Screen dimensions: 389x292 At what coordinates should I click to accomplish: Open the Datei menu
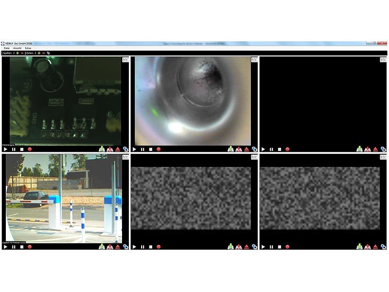tap(7, 48)
